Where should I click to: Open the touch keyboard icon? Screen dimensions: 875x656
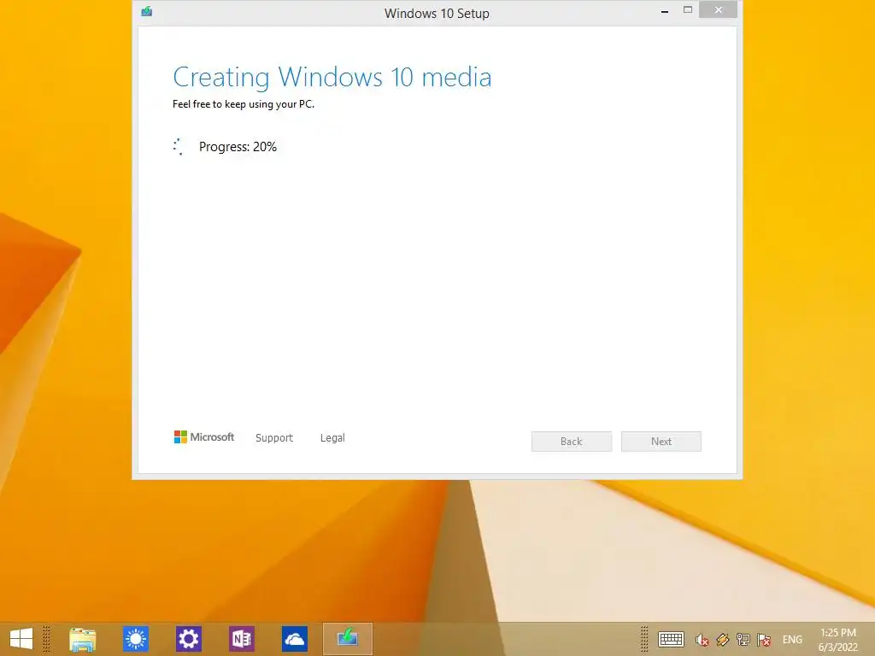(x=671, y=639)
